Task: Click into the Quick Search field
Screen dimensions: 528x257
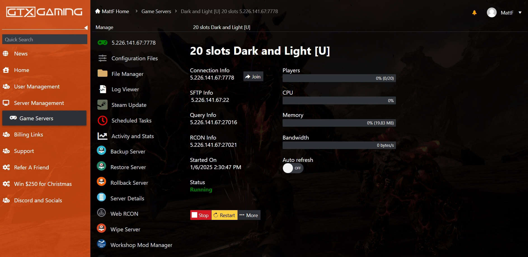Action: pyautogui.click(x=45, y=39)
